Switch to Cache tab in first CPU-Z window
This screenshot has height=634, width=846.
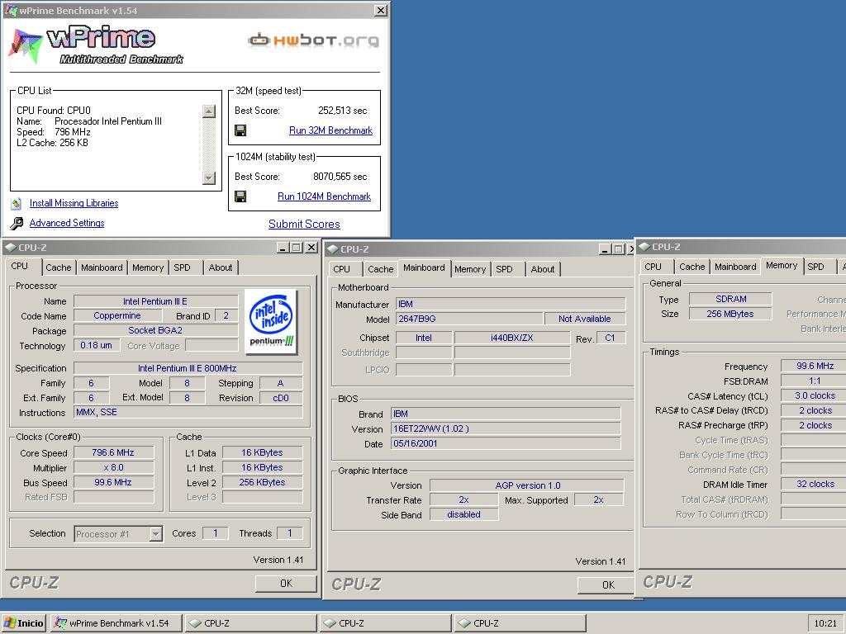[59, 267]
